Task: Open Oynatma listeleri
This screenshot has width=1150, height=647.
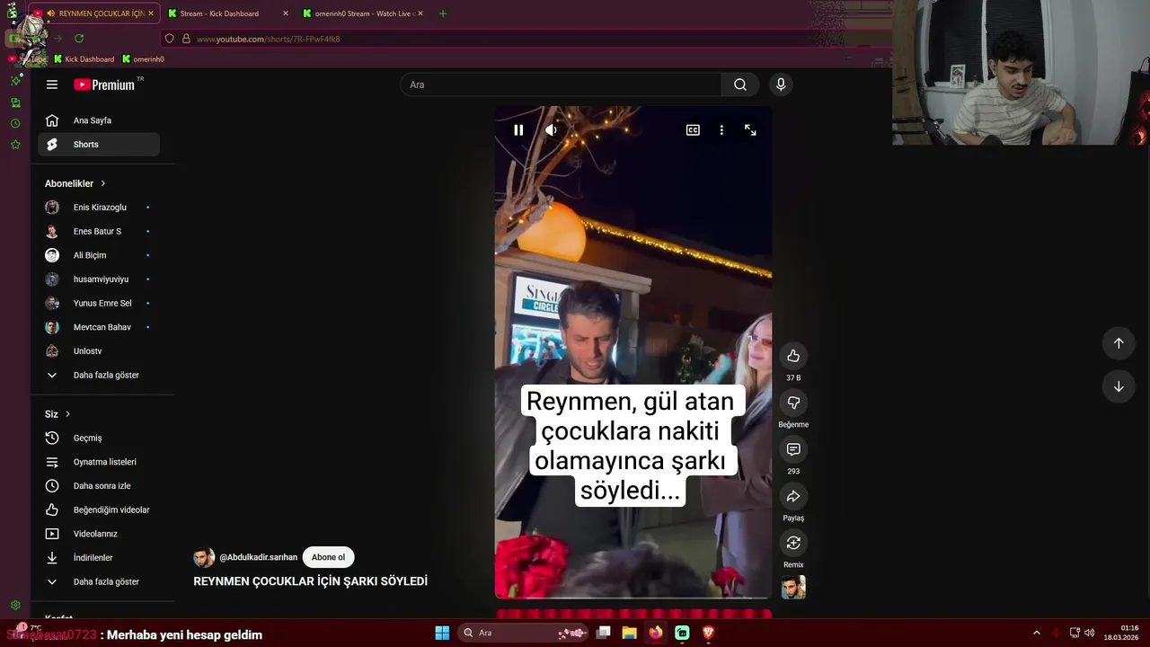Action: [x=99, y=462]
